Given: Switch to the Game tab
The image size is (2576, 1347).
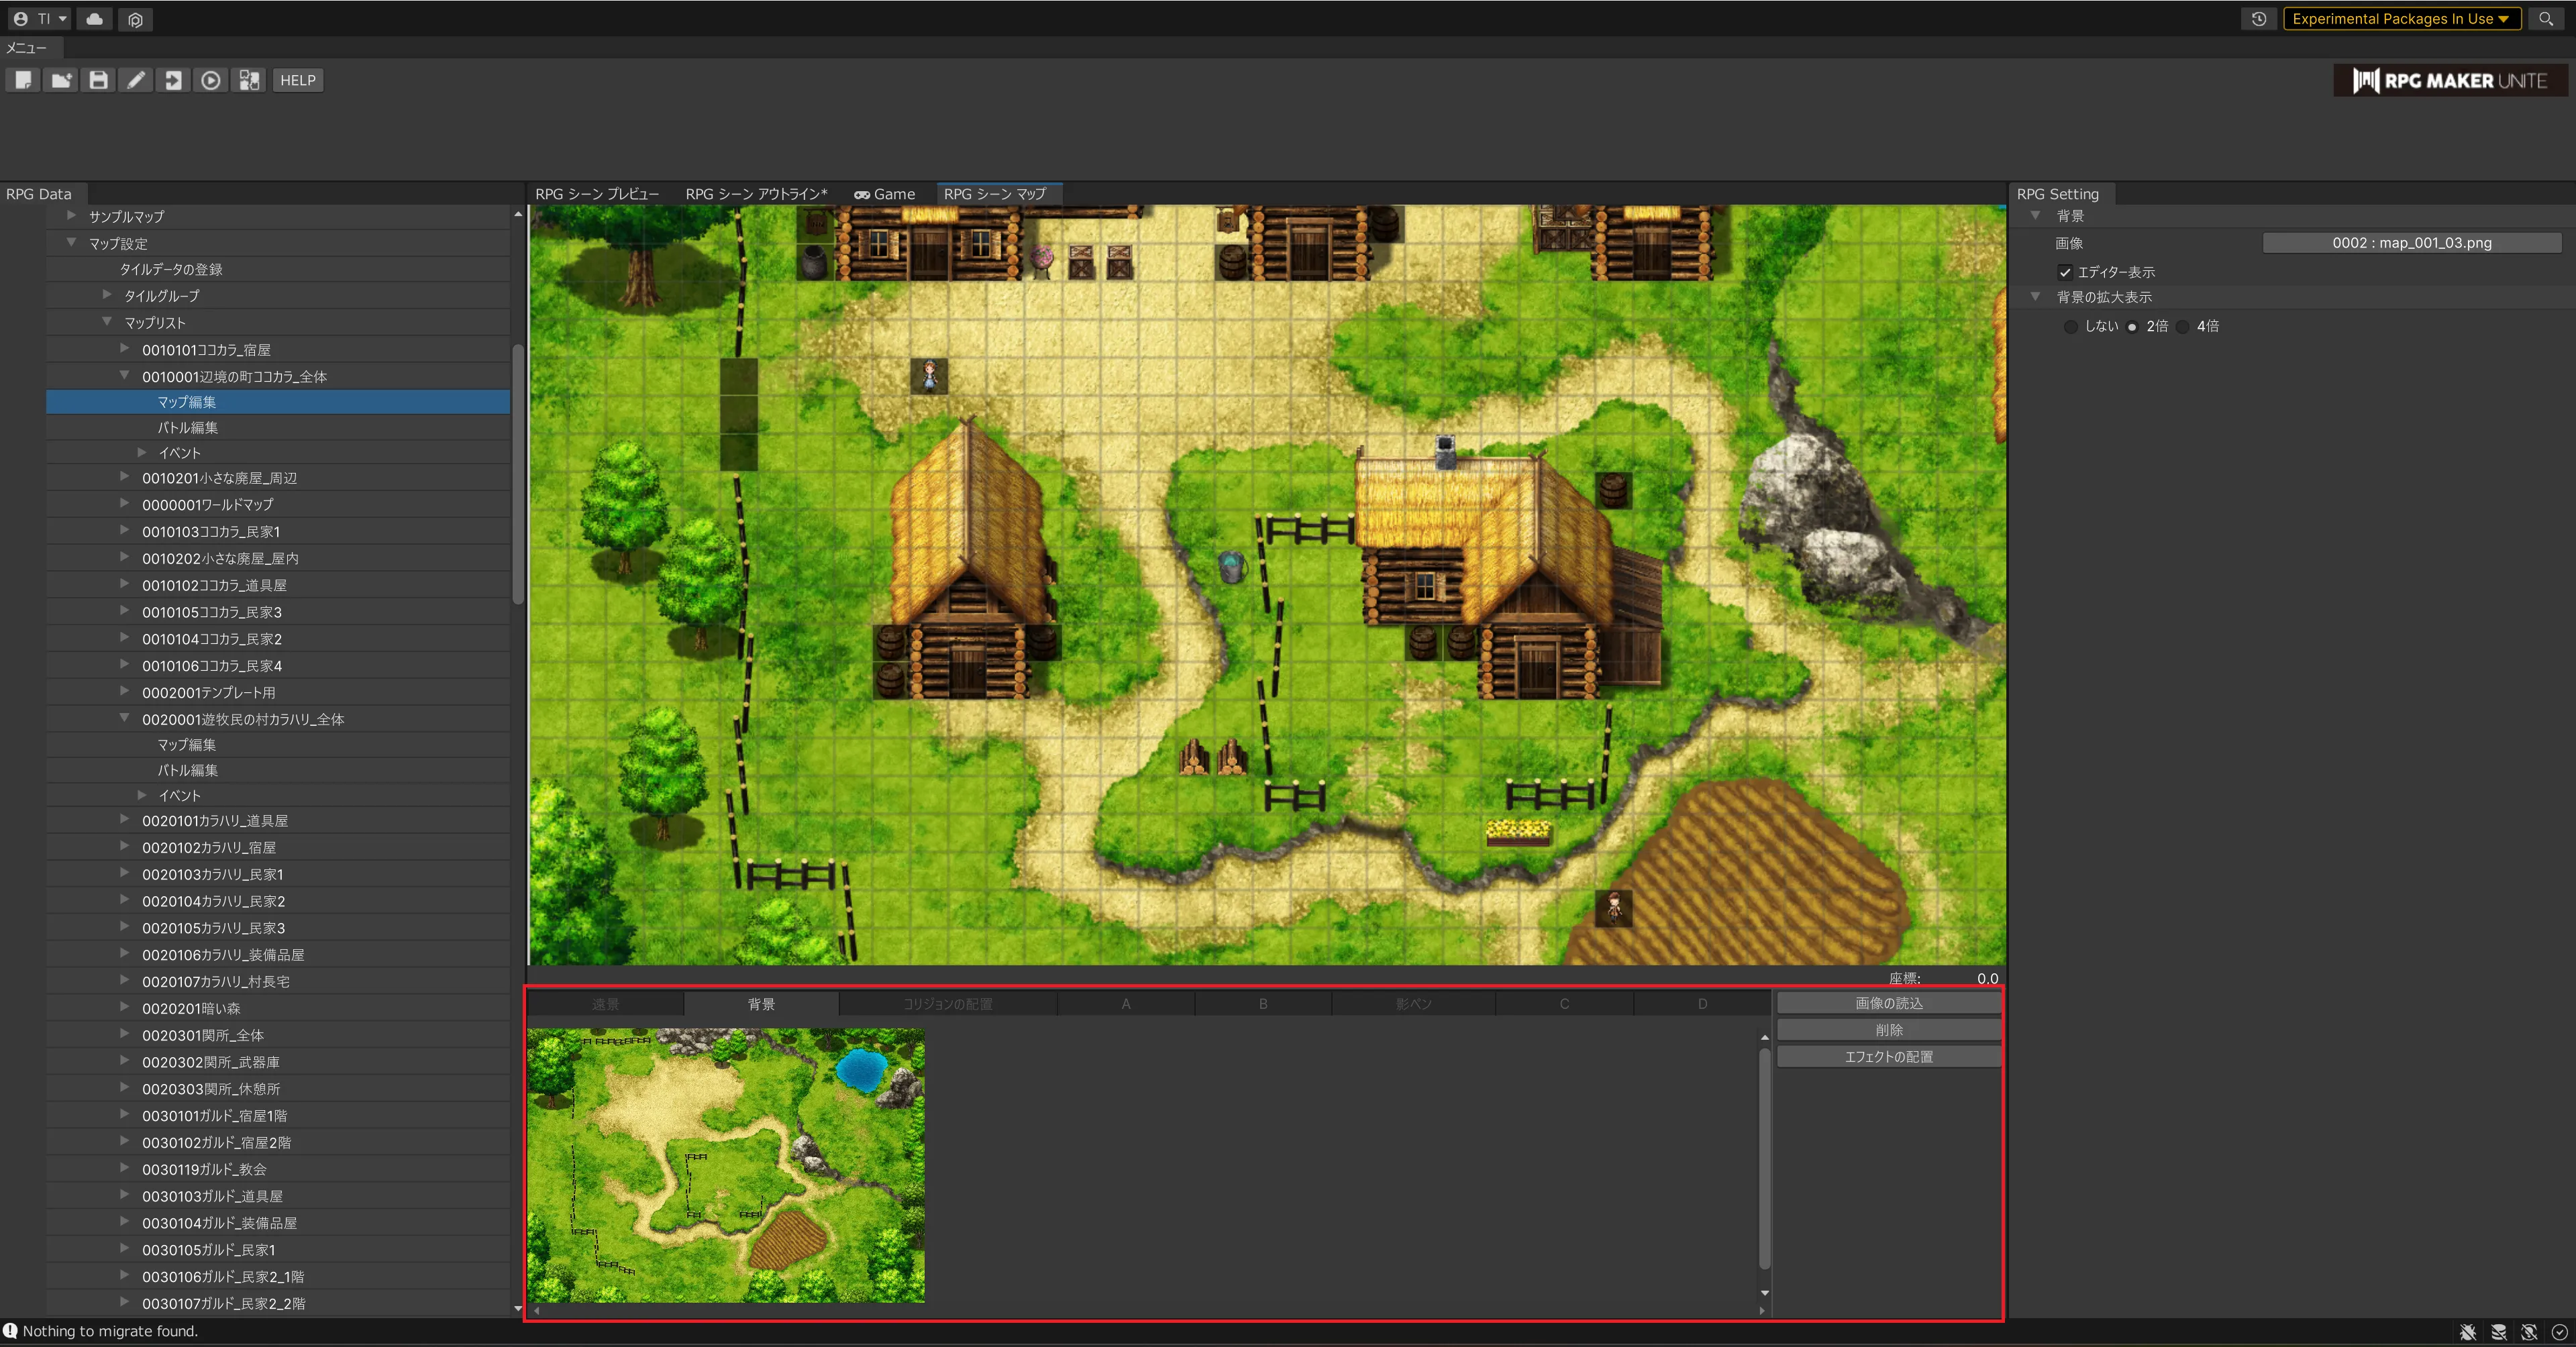Looking at the screenshot, I should [885, 194].
